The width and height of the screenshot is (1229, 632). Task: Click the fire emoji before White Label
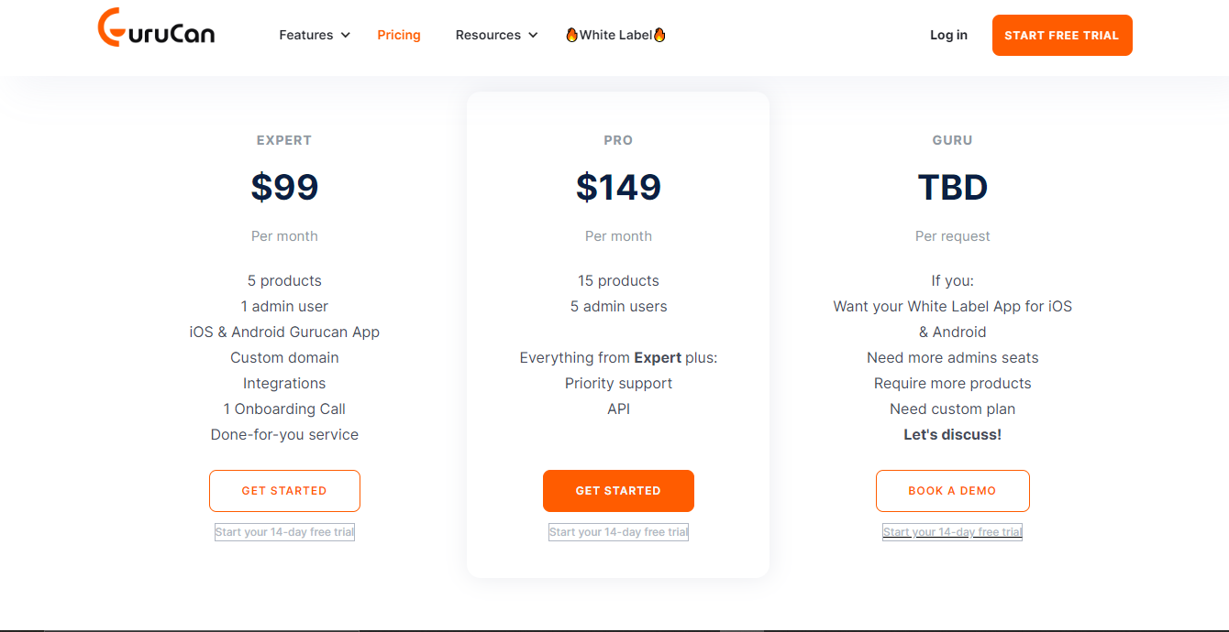tap(571, 35)
